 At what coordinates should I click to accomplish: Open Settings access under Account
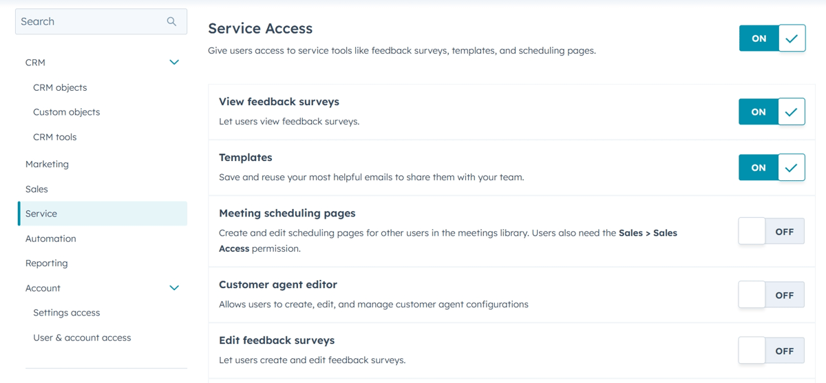point(67,313)
